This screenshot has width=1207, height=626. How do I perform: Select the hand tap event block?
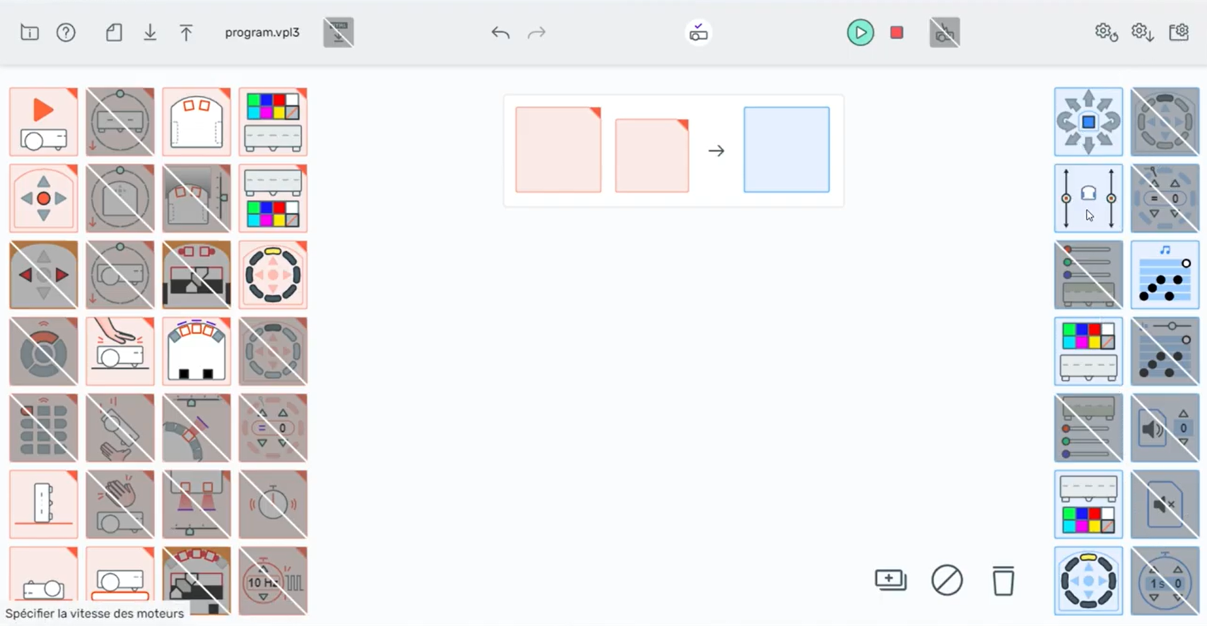pyautogui.click(x=120, y=351)
